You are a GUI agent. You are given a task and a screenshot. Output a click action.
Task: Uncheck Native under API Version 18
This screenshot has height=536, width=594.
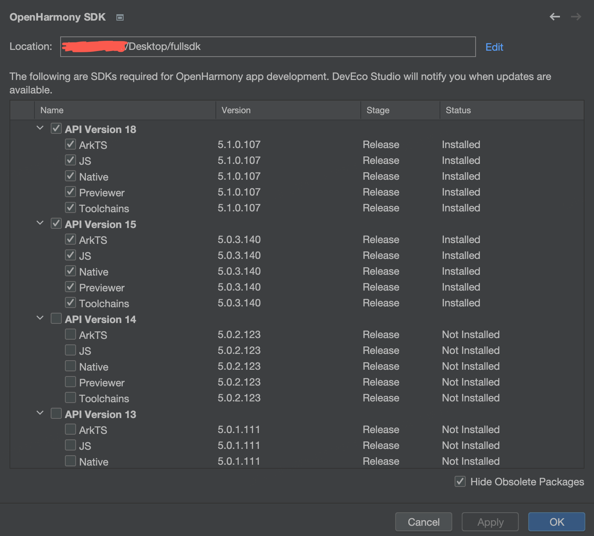(x=70, y=176)
